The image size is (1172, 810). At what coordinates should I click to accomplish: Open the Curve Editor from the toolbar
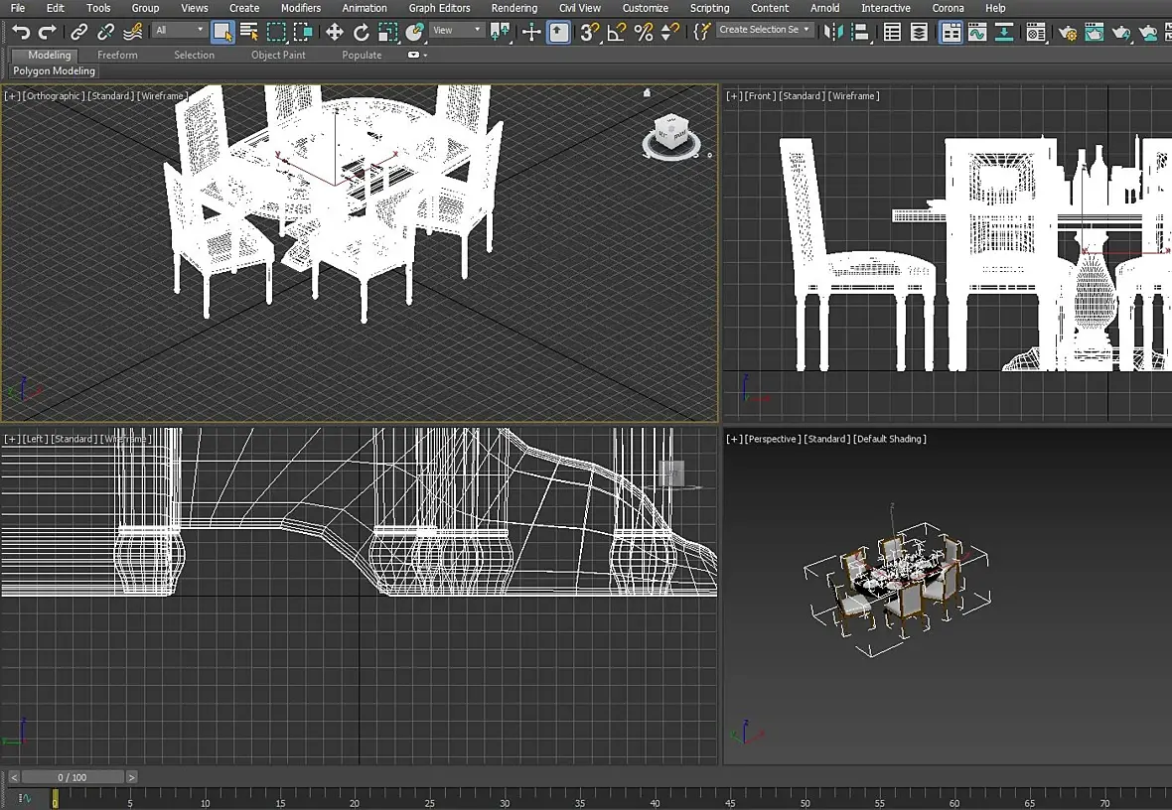pyautogui.click(x=977, y=32)
